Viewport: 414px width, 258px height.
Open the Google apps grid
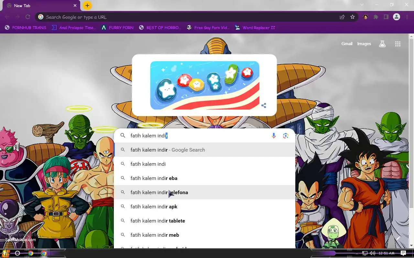click(398, 44)
